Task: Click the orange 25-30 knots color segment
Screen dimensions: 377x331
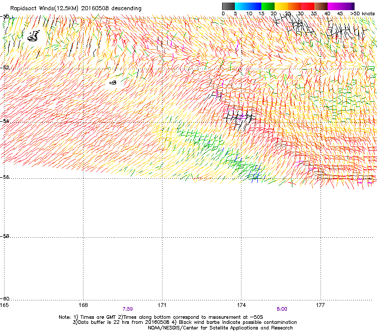Action: (294, 6)
